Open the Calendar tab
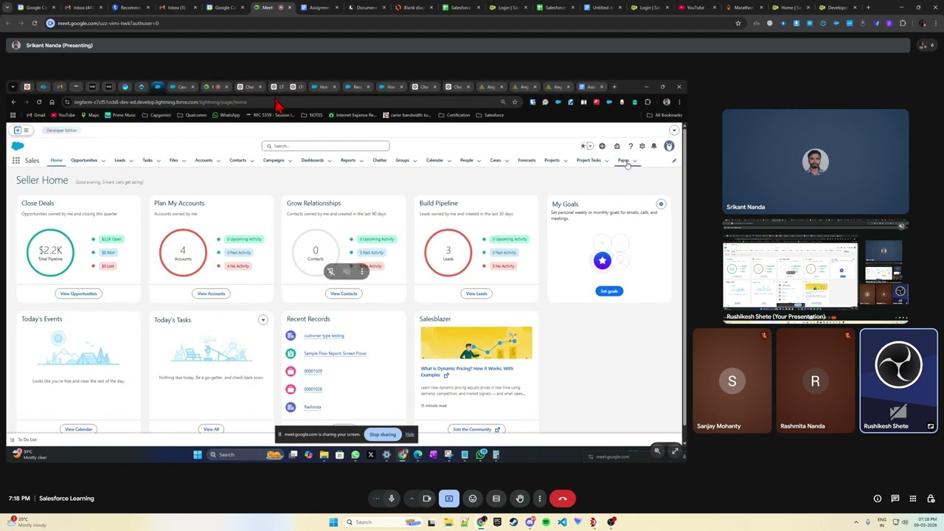944x531 pixels. [x=434, y=160]
